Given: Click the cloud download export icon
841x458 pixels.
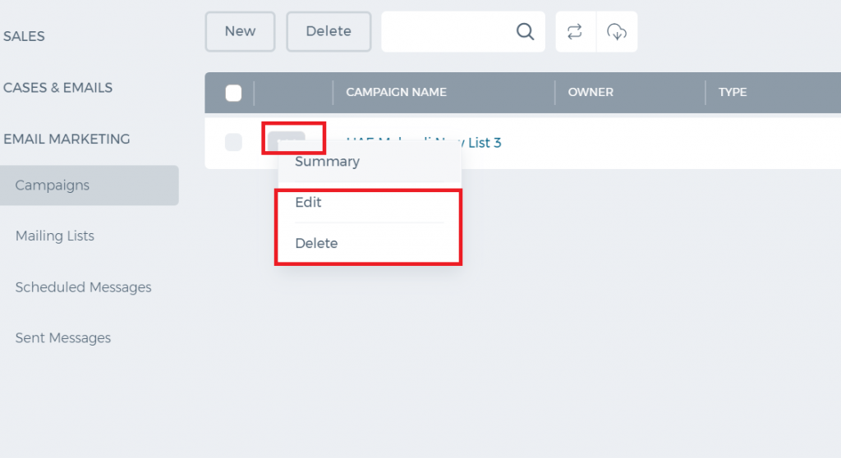Looking at the screenshot, I should pos(617,32).
